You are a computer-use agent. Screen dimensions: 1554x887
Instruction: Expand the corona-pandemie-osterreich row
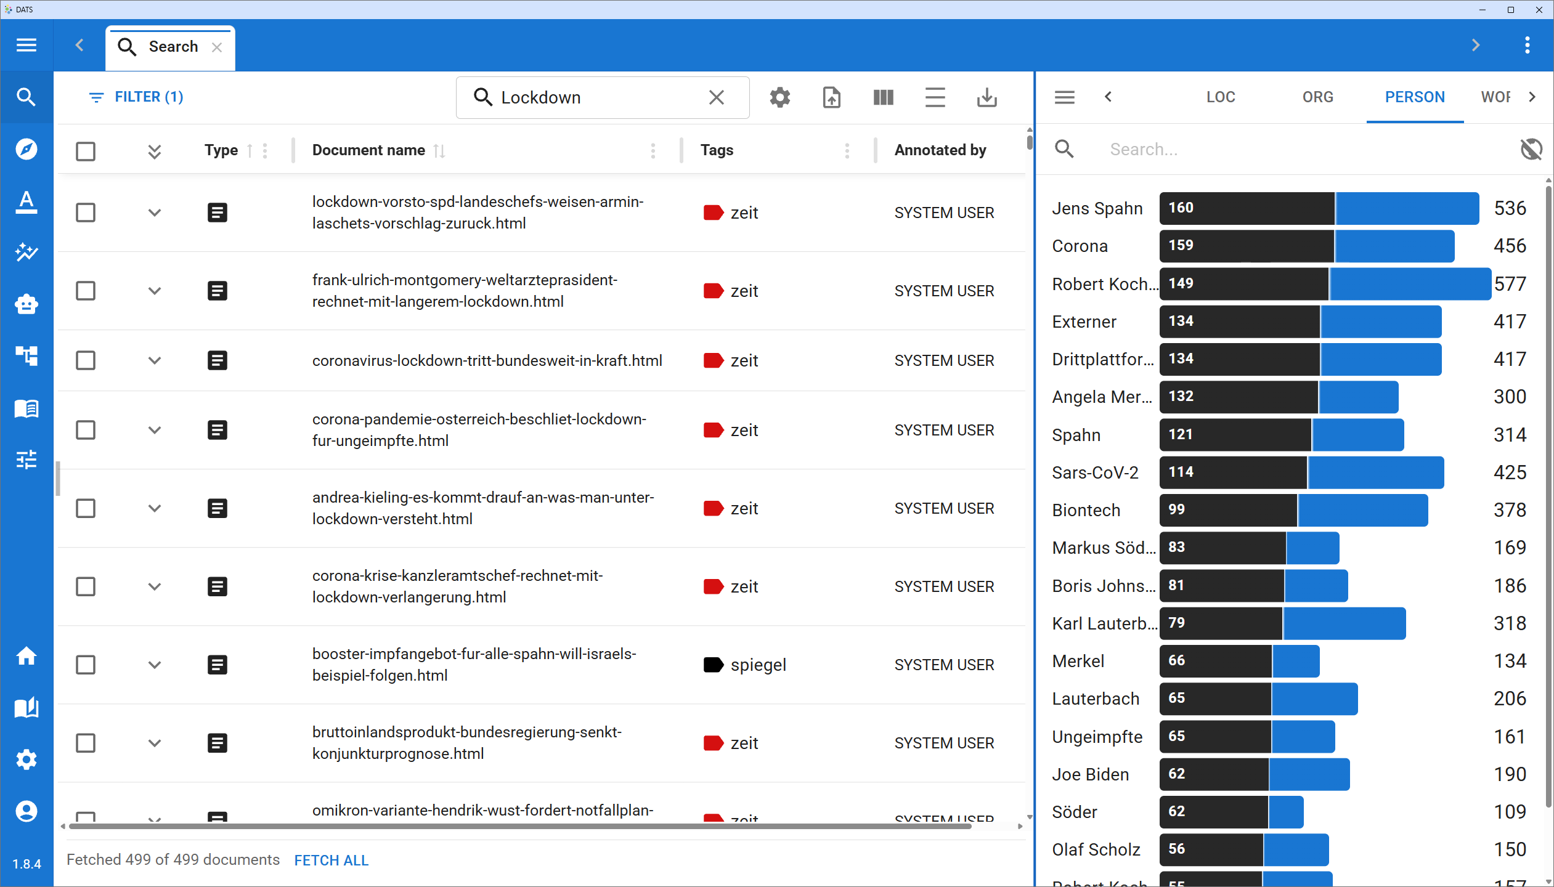pos(155,430)
